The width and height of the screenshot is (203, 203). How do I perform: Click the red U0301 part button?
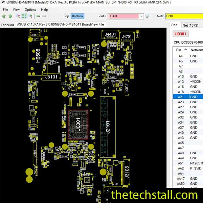coord(180,34)
